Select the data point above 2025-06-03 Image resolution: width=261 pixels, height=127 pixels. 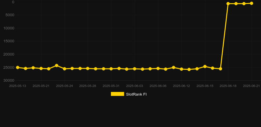(x=134, y=69)
